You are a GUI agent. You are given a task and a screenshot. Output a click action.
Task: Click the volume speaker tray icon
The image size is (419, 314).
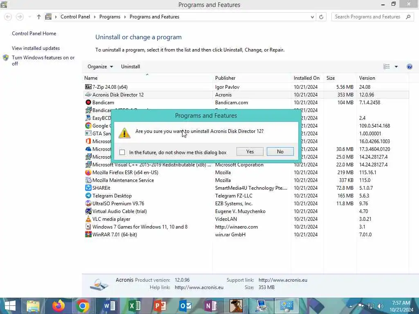coord(380,306)
